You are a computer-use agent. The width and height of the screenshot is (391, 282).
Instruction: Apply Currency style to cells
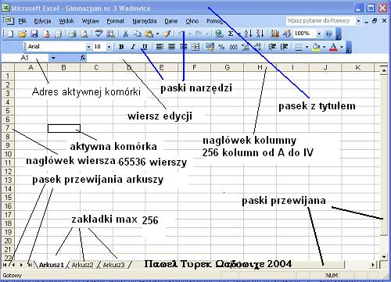pos(210,47)
